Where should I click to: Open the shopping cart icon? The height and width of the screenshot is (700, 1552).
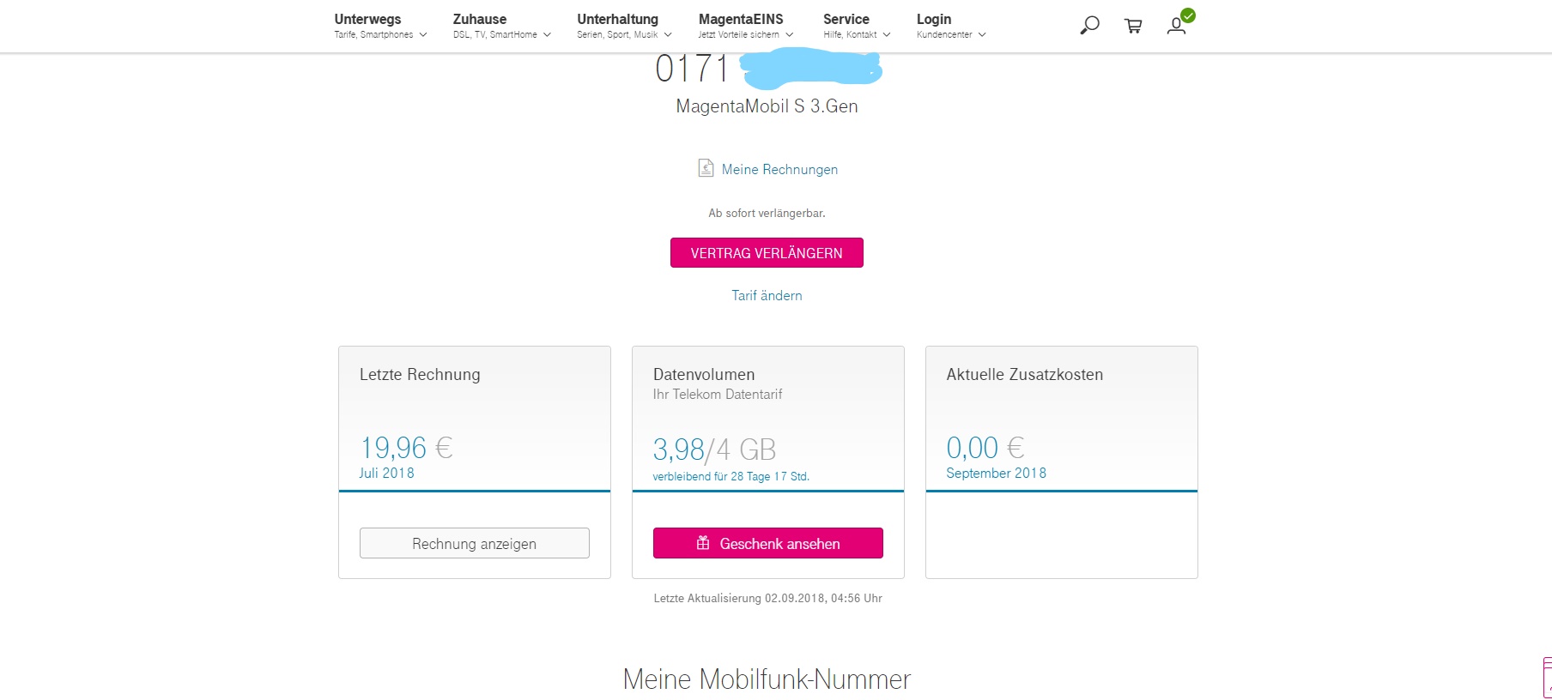(x=1133, y=26)
